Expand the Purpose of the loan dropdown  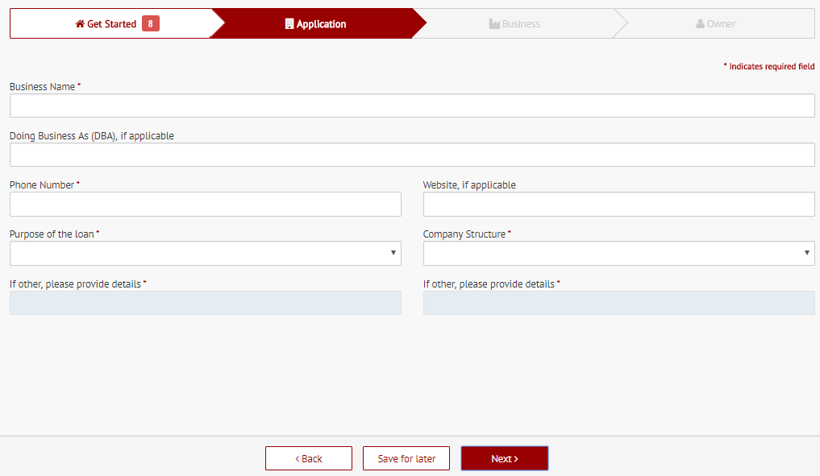point(205,253)
